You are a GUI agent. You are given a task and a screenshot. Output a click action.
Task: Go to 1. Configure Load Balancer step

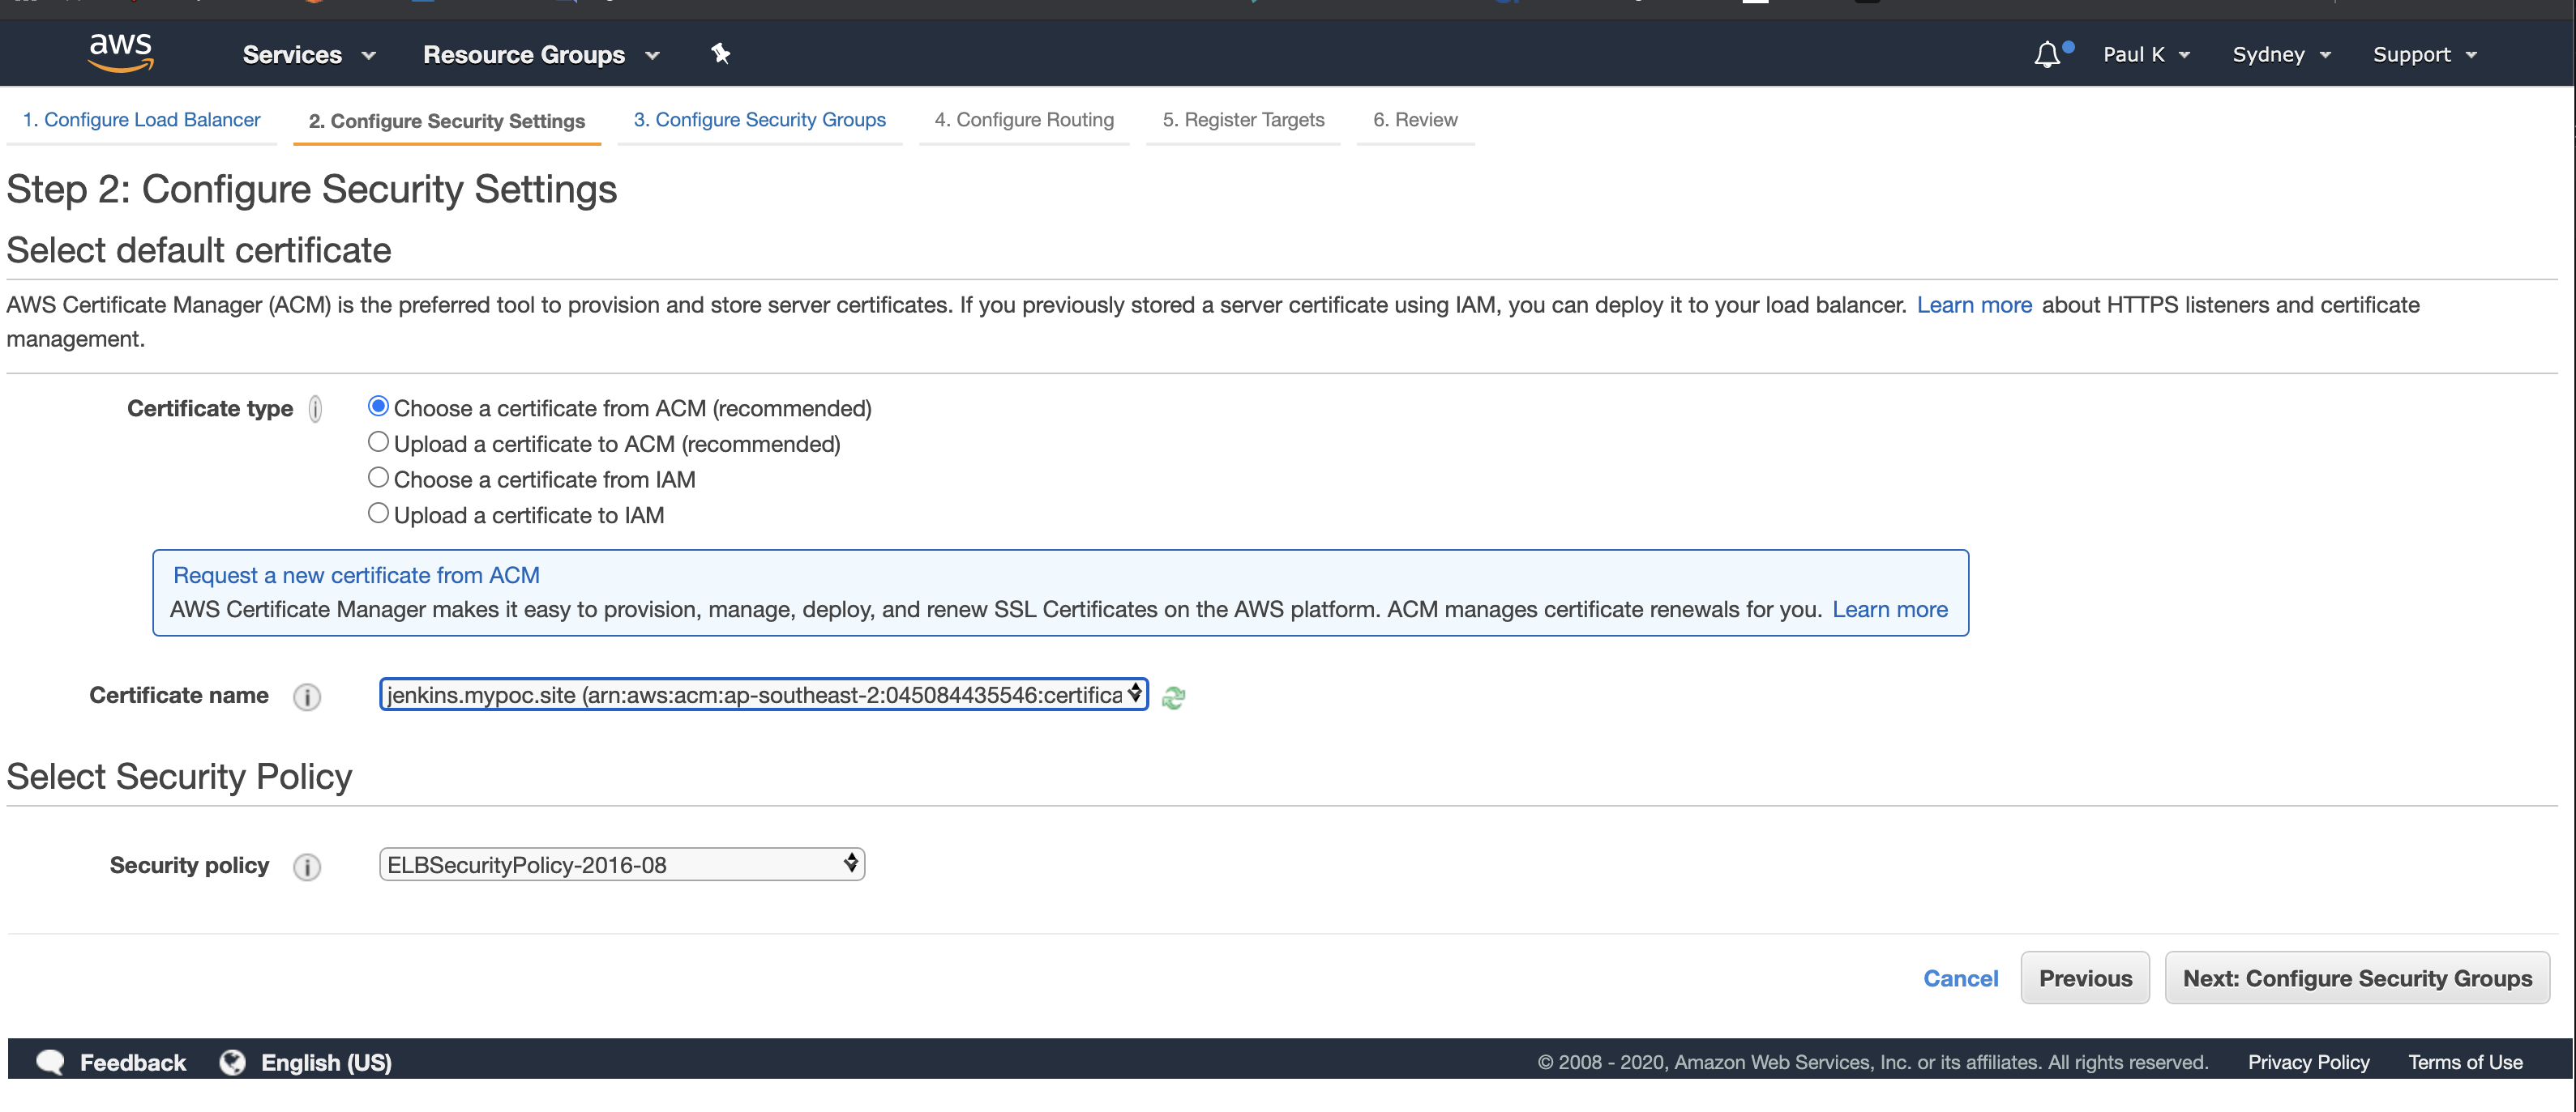tap(141, 120)
